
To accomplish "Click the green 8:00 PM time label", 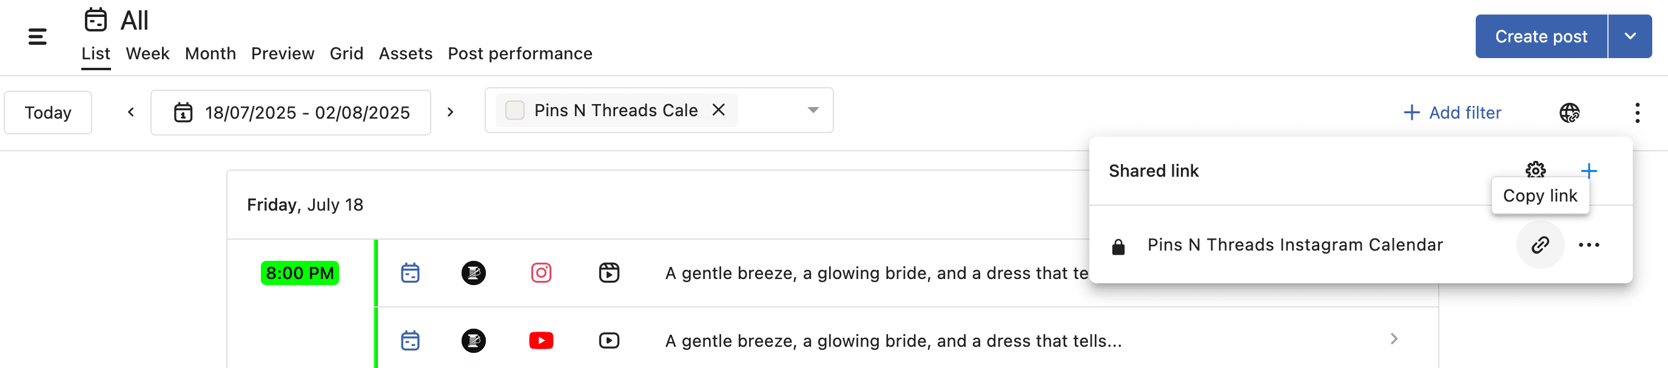I will click(300, 273).
